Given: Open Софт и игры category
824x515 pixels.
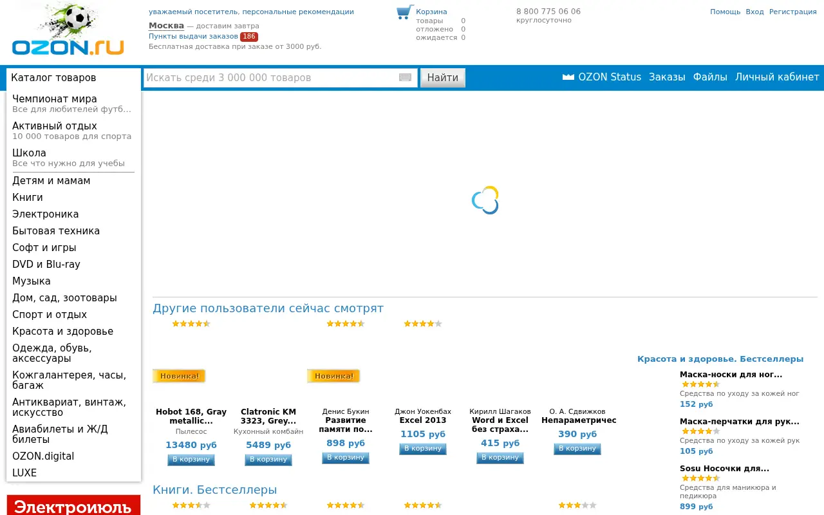Looking at the screenshot, I should point(44,248).
